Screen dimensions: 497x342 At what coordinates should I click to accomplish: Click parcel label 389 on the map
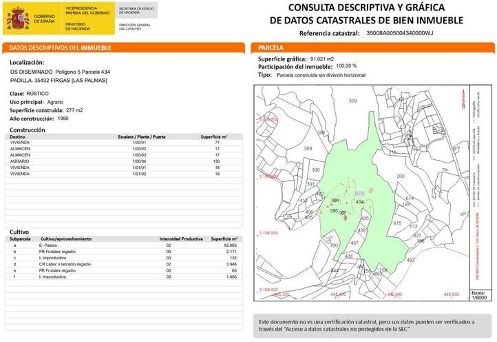point(308,148)
